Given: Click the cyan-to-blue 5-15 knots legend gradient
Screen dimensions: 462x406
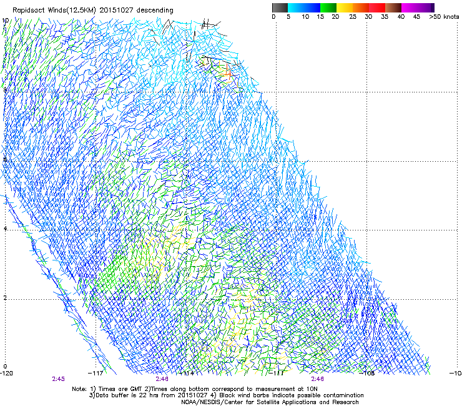Looking at the screenshot, I should (x=304, y=7).
